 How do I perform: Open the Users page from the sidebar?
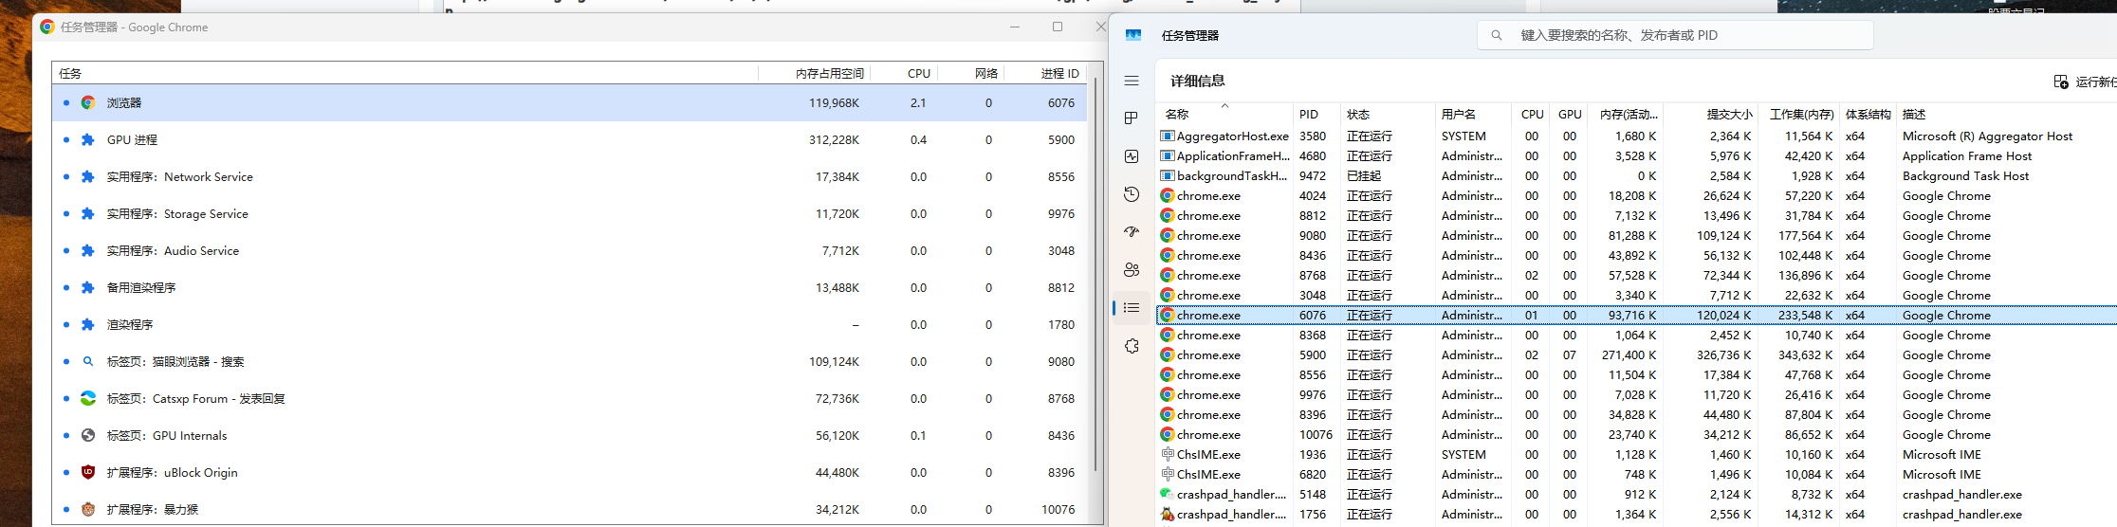[1132, 270]
